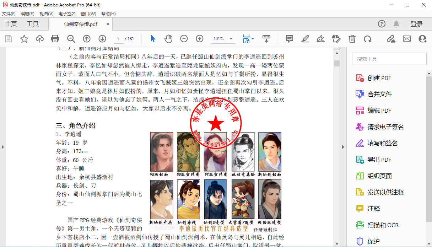Open the 电子签名 menu
The height and width of the screenshot is (247, 432).
click(67, 14)
